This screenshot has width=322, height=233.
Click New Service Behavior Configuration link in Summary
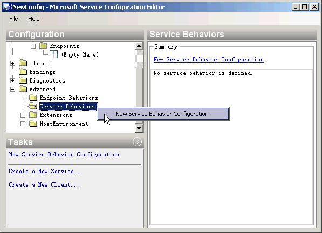209,59
